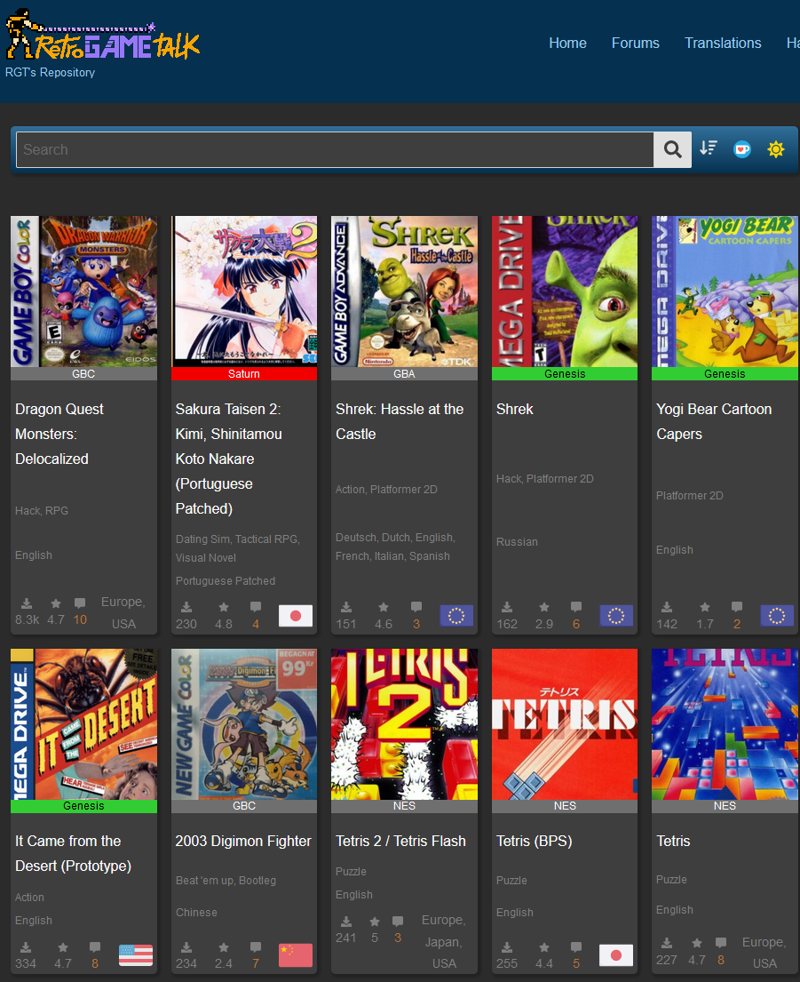
Task: Click 'Chinese' language text on Digimon card
Action: point(196,913)
